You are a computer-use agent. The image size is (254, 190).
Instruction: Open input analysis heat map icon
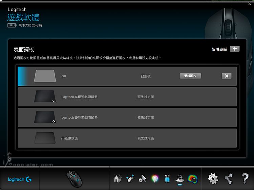coord(192,179)
